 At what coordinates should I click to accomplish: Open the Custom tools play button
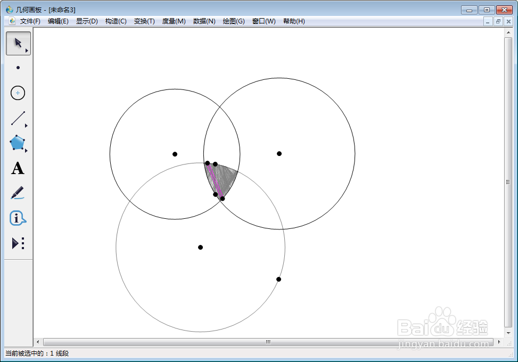[x=18, y=243]
